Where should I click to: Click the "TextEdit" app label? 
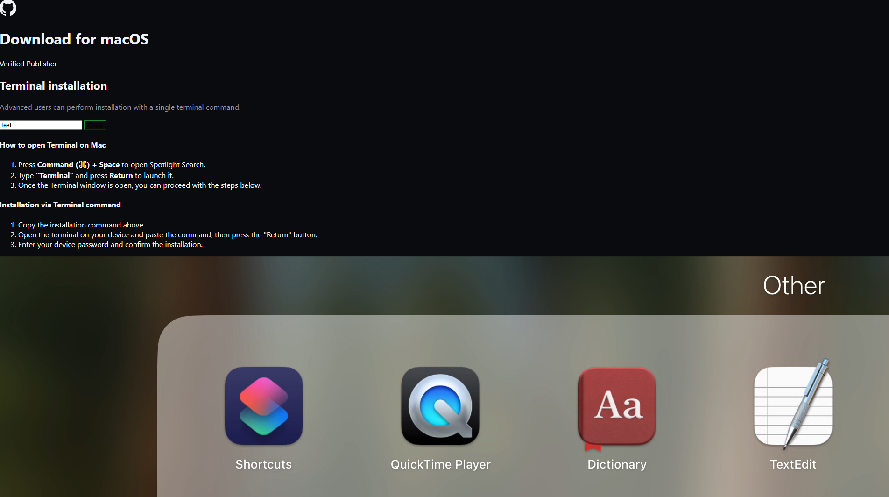(793, 464)
